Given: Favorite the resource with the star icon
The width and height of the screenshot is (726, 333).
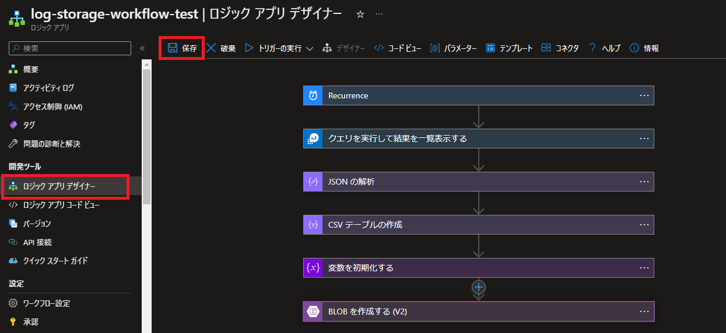Looking at the screenshot, I should [360, 14].
